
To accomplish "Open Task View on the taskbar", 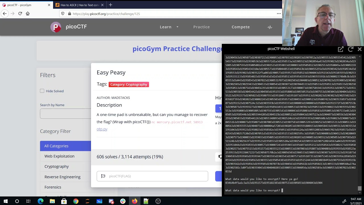I will [x=28, y=201].
